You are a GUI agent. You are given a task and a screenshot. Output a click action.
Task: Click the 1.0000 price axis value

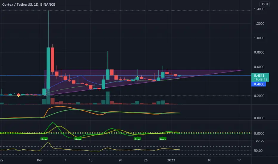pos(259,38)
